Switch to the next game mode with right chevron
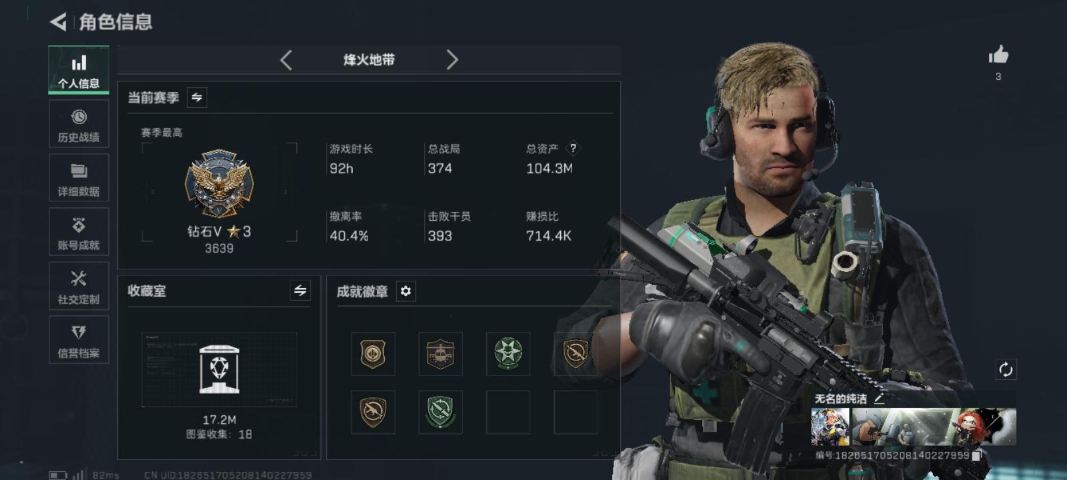 click(452, 60)
